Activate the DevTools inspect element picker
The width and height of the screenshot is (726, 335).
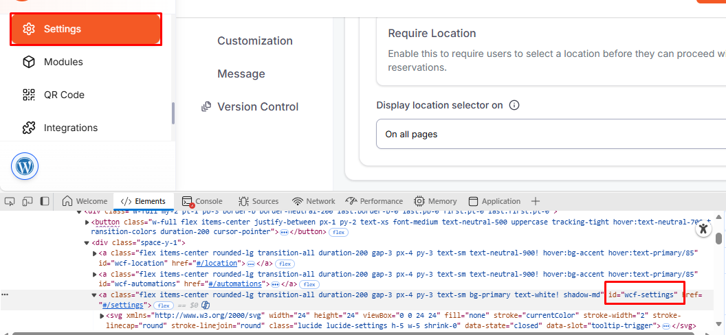click(x=10, y=201)
